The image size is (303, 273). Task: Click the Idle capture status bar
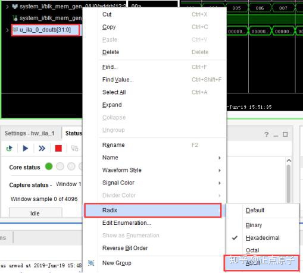(36, 213)
